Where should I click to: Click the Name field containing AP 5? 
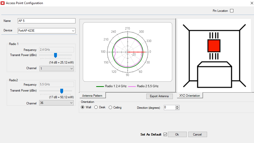(47, 21)
